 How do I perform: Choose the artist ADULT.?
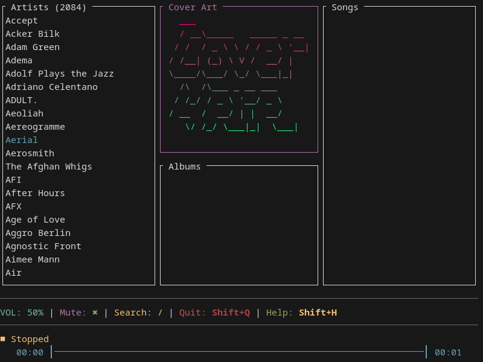click(21, 100)
